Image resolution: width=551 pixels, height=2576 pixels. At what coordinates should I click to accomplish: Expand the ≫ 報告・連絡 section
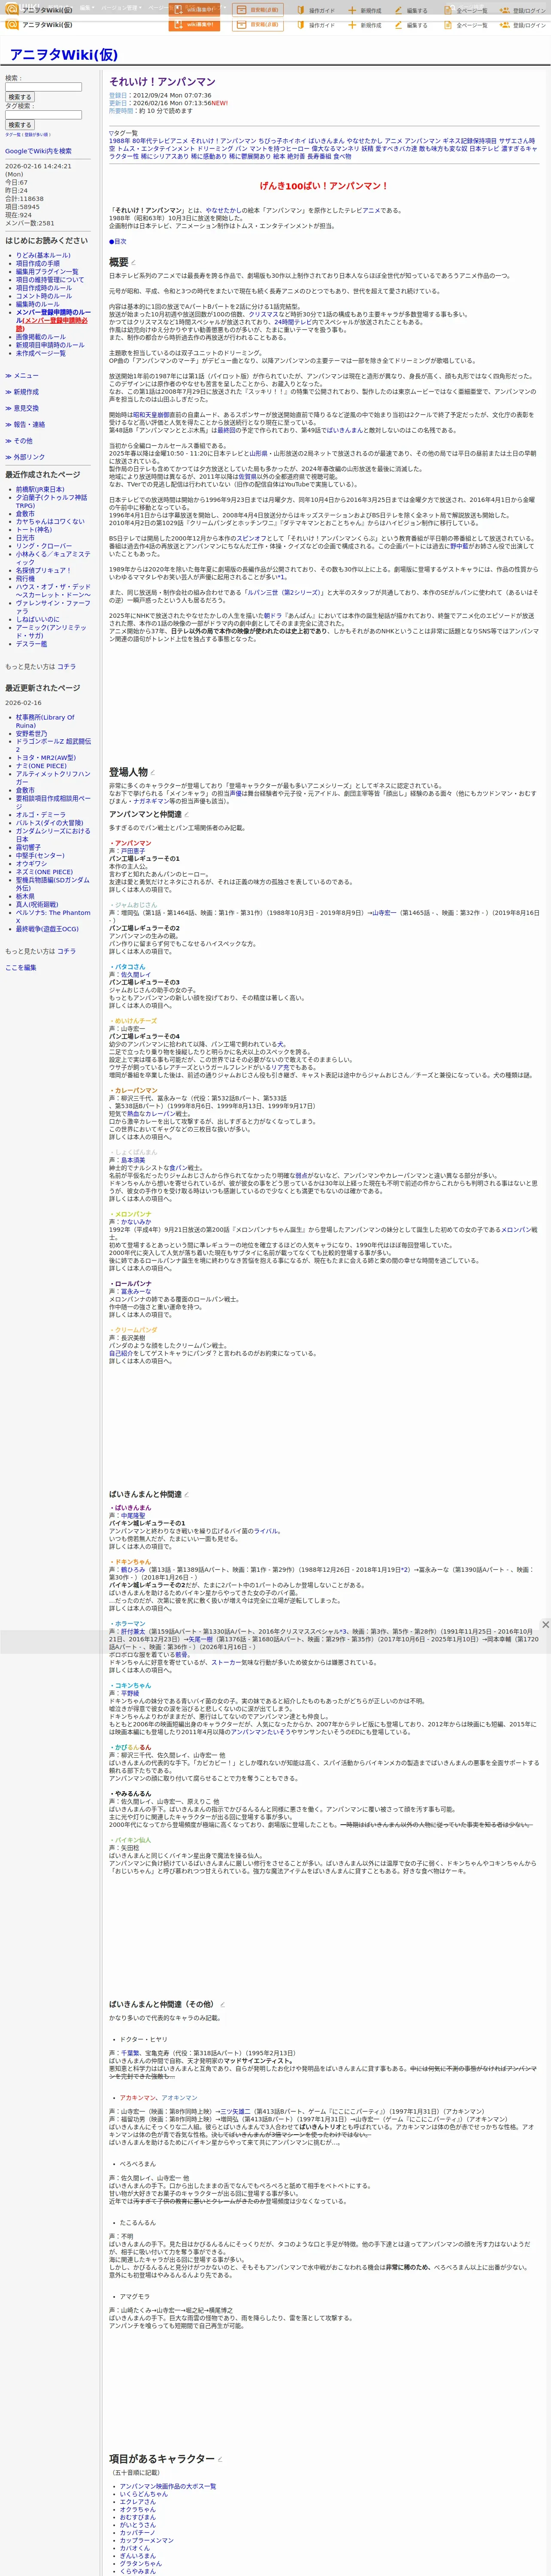pos(25,424)
